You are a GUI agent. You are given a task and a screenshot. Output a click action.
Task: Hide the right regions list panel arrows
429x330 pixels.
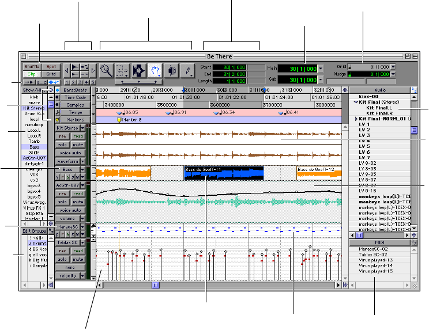click(x=345, y=285)
